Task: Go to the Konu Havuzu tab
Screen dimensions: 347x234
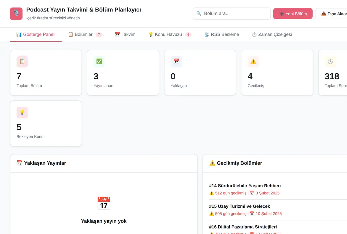Action: [170, 34]
